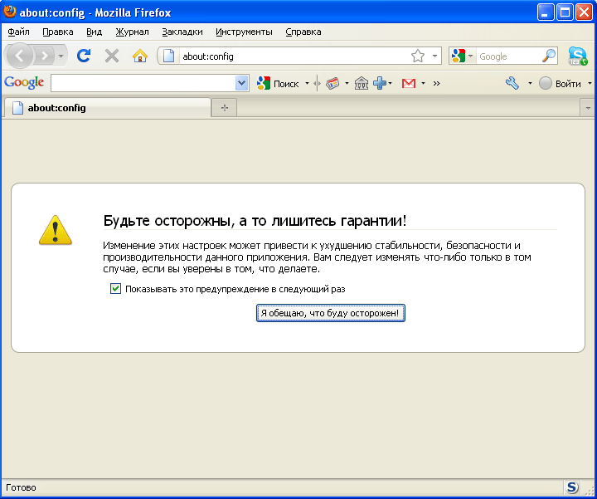The height and width of the screenshot is (499, 597).
Task: Click the 'Я обещаю, что буду осторожен!' button
Action: 331,313
